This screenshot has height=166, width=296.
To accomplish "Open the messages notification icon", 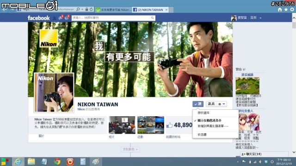I will [61, 18].
